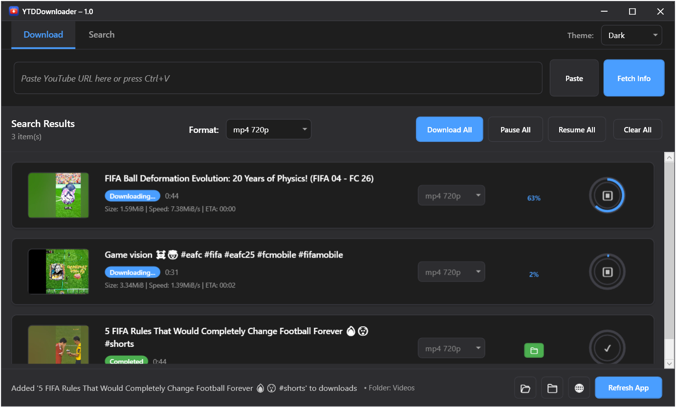Stop the FIFA Ball Deformation download
Screen dimensions: 676x407
pos(607,196)
